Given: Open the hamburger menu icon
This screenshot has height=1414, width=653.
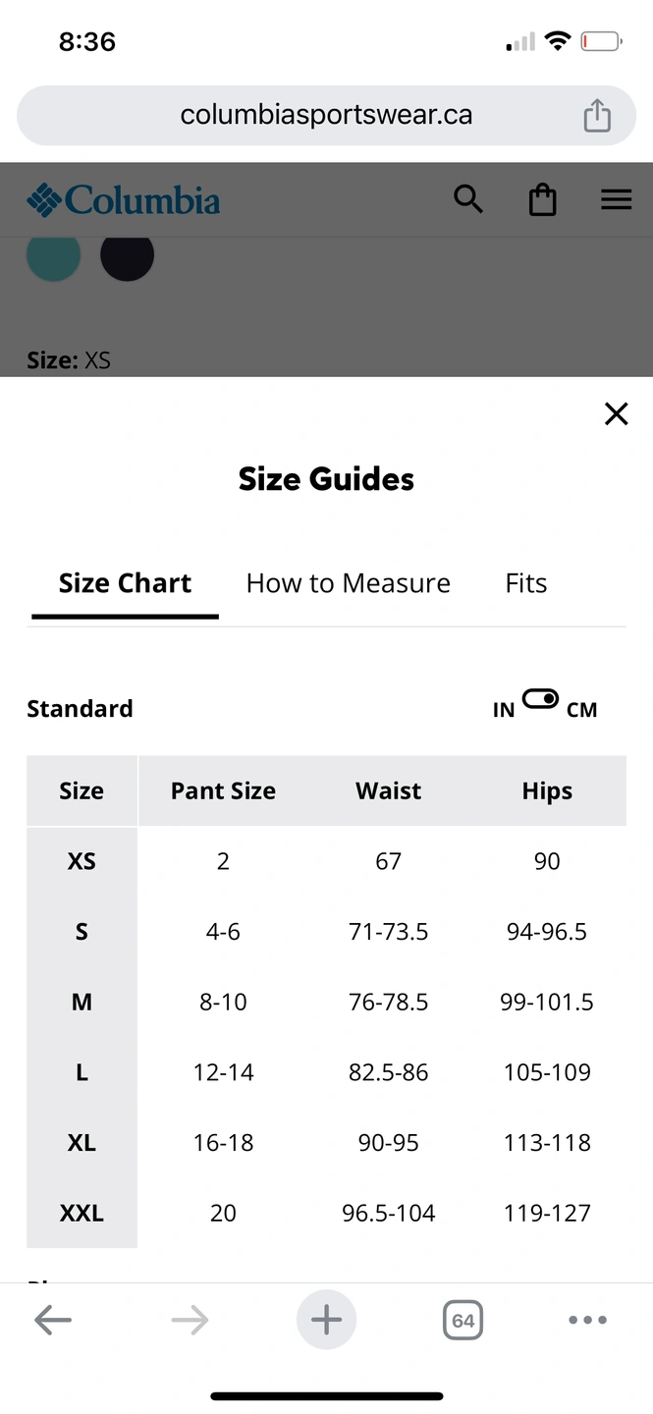Looking at the screenshot, I should coord(616,200).
